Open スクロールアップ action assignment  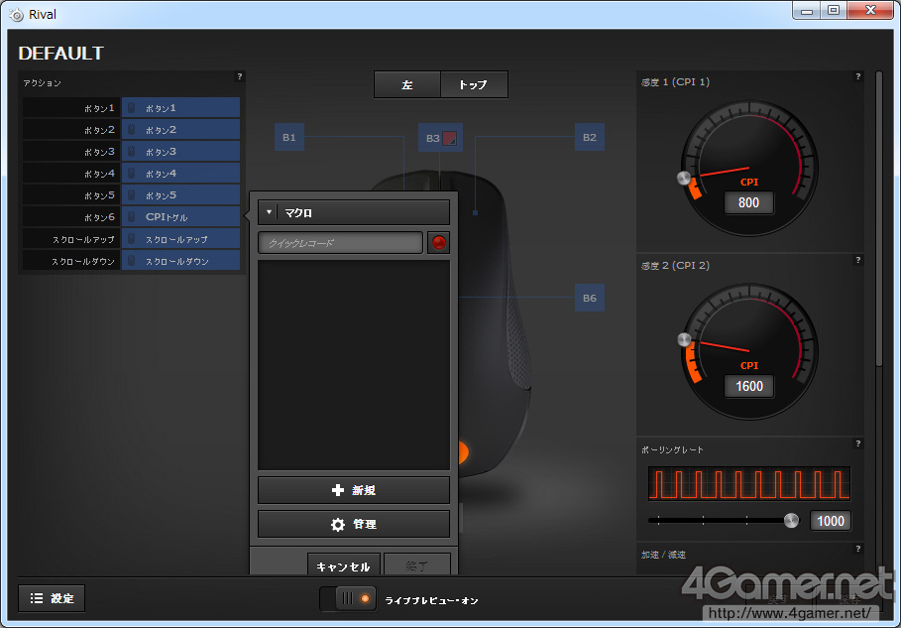click(180, 239)
